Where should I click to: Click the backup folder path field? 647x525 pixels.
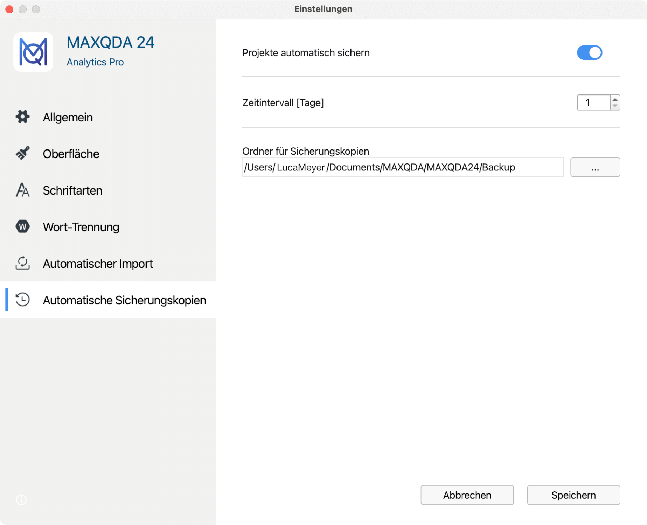coord(403,167)
